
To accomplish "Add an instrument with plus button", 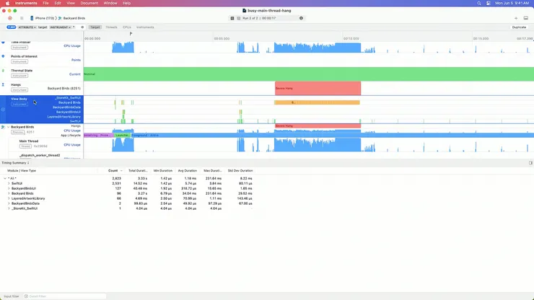I will coord(516,18).
